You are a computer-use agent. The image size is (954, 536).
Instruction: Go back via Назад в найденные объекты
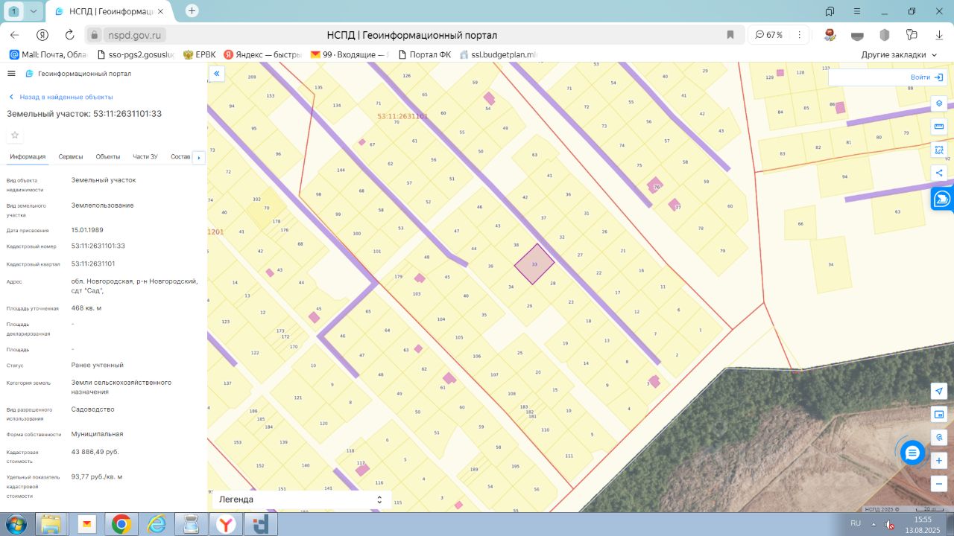[x=60, y=97]
